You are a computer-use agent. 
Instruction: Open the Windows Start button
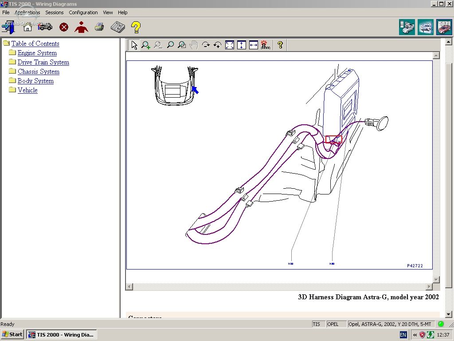[x=12, y=334]
